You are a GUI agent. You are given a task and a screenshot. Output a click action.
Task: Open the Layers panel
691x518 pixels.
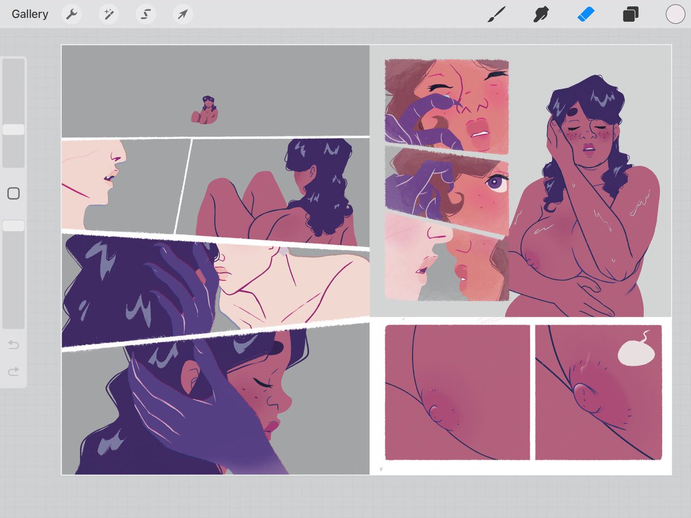(631, 14)
